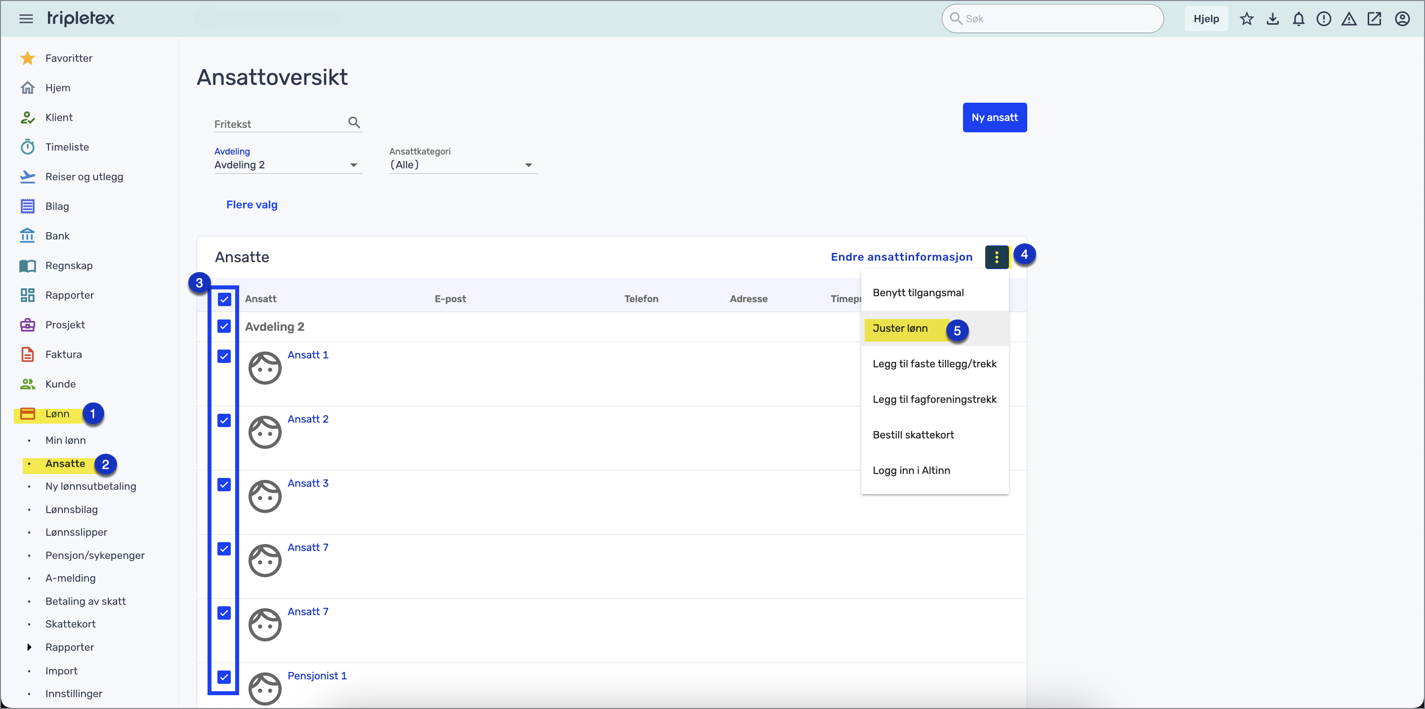Toggle the Pensjonist 1 checkbox
The height and width of the screenshot is (709, 1425).
point(224,677)
